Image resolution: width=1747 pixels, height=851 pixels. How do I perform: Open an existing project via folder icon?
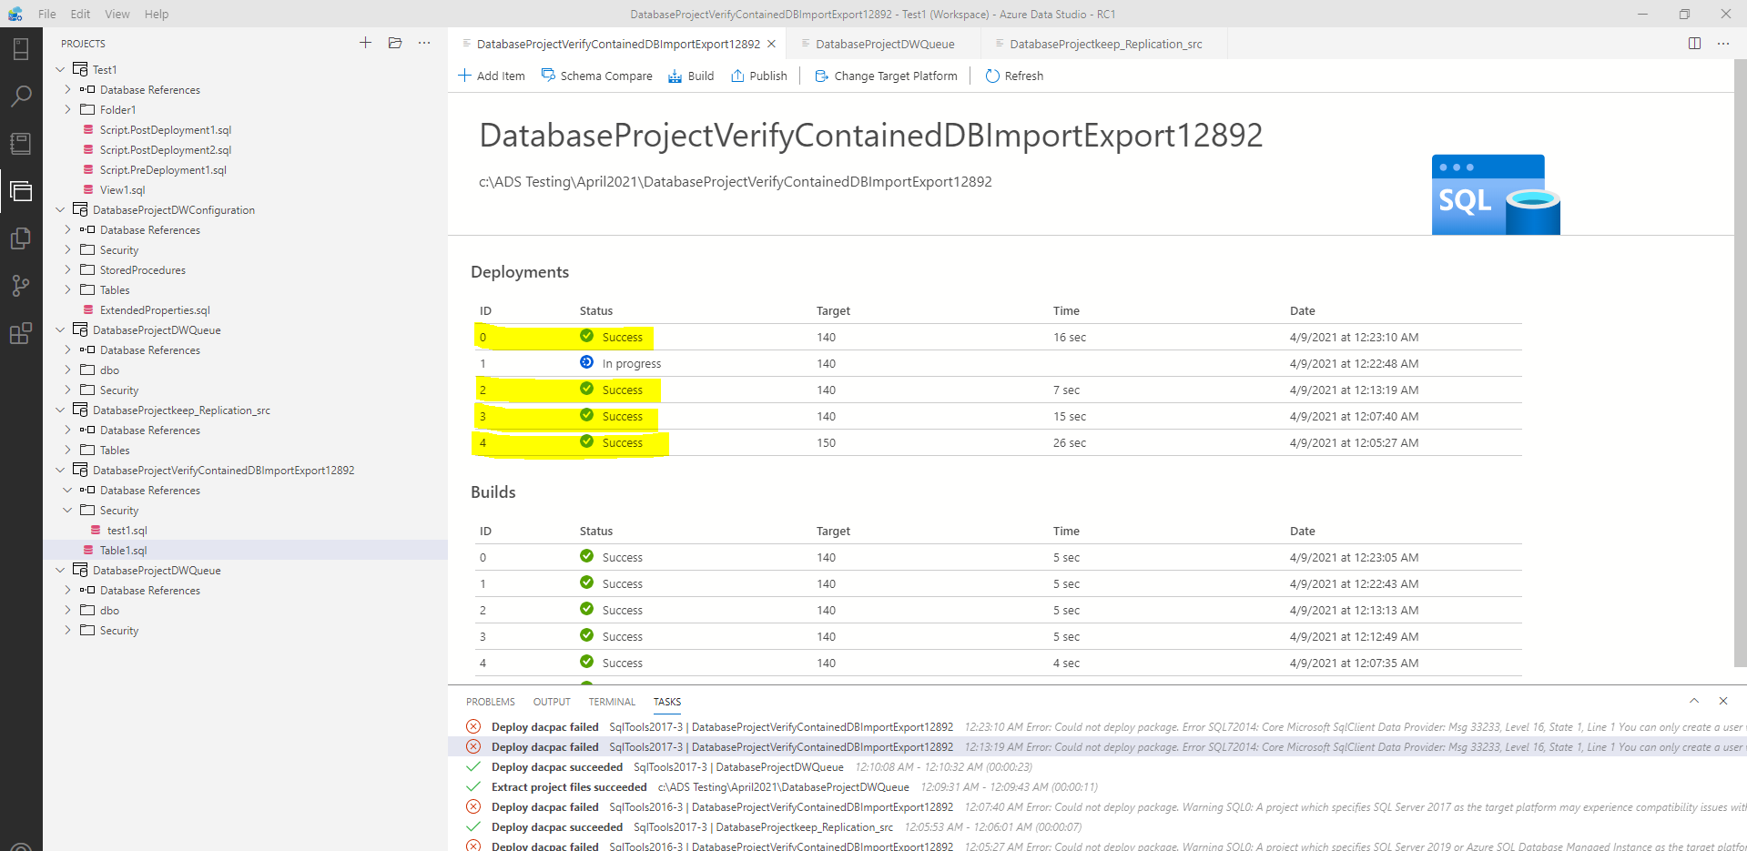point(394,42)
